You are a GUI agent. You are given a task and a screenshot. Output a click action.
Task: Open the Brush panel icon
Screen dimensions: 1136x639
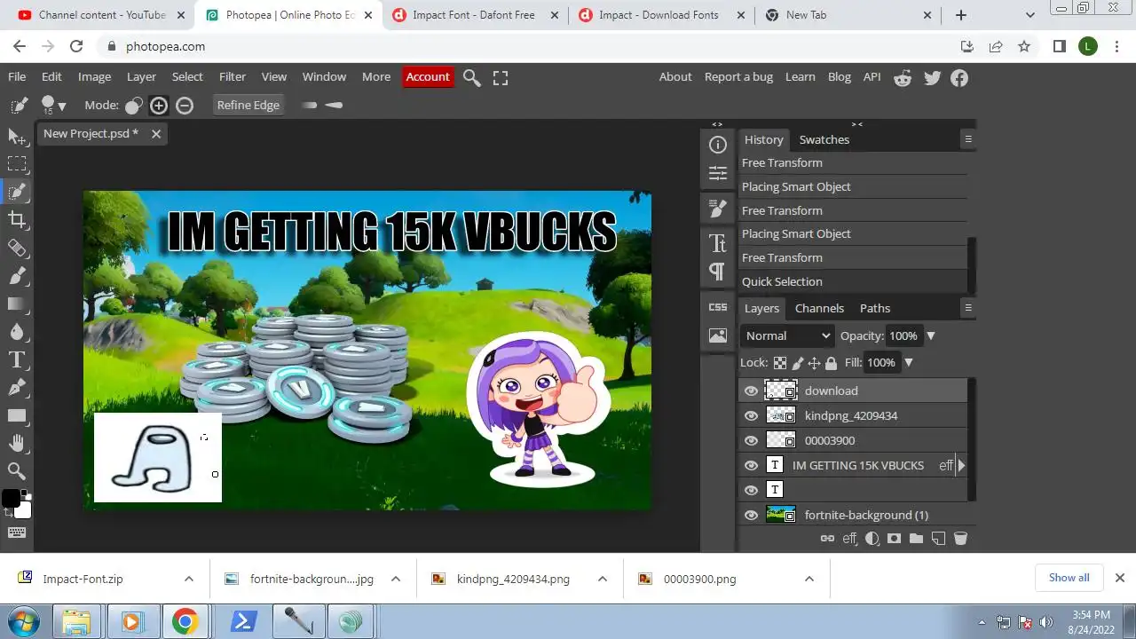tap(718, 209)
